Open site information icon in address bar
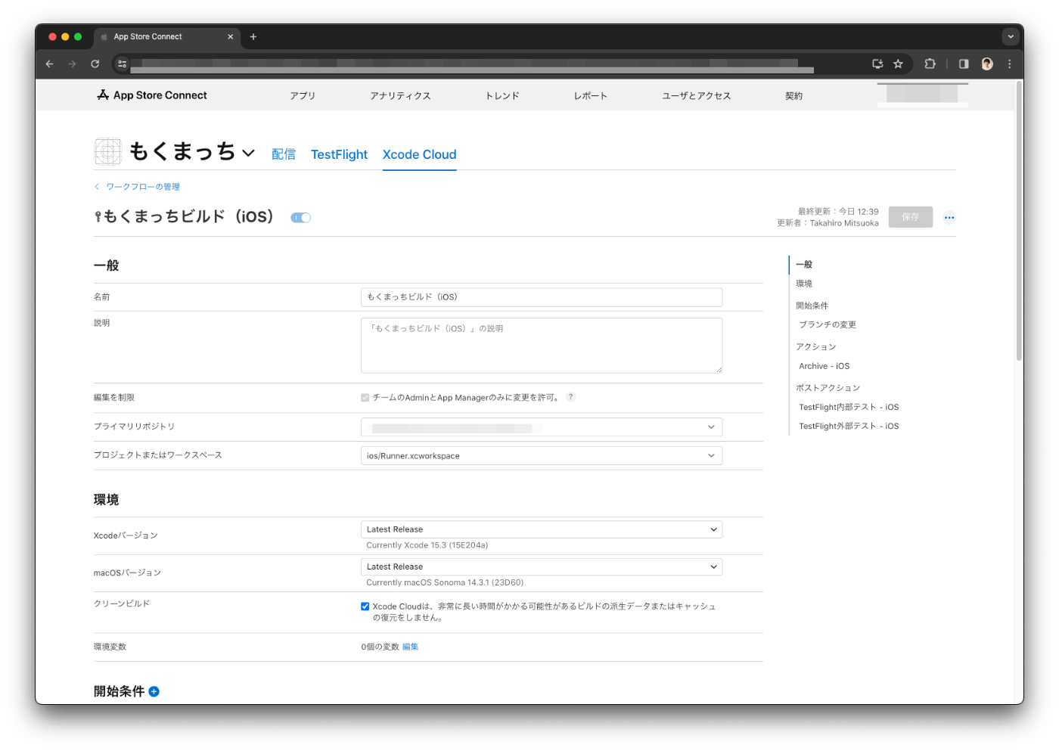This screenshot has width=1059, height=751. coord(122,64)
